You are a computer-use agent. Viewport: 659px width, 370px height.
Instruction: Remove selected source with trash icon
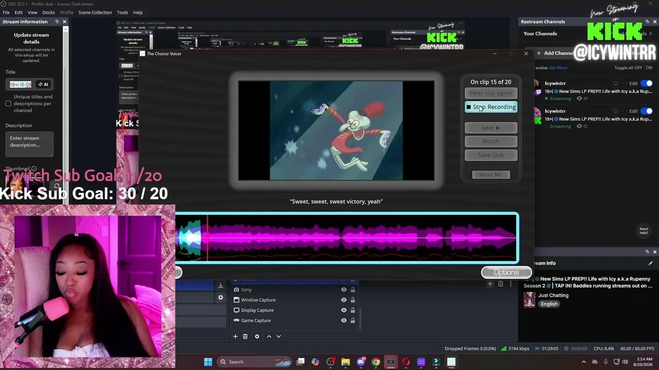pos(245,337)
